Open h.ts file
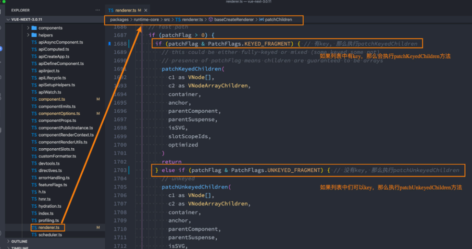This screenshot has height=249, width=472. coord(42,191)
